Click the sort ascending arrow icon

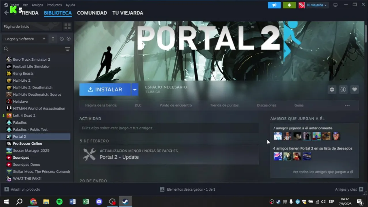point(53,39)
